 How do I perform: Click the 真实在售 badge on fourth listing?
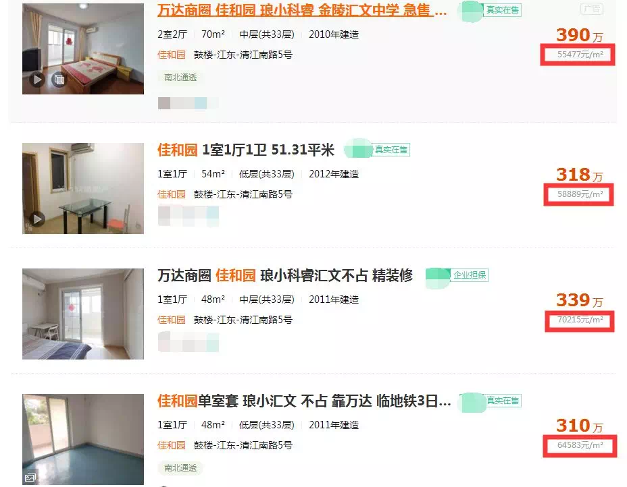(x=502, y=401)
